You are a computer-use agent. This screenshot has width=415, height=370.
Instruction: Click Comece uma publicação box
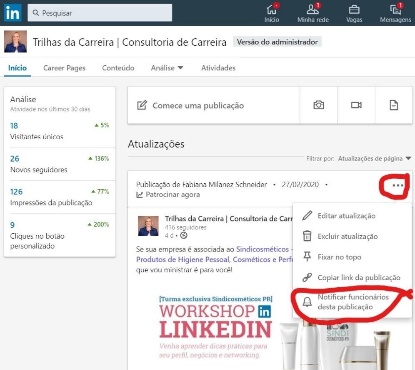214,105
